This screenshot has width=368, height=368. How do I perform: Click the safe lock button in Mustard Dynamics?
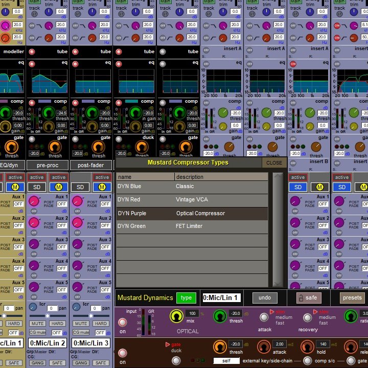(309, 298)
